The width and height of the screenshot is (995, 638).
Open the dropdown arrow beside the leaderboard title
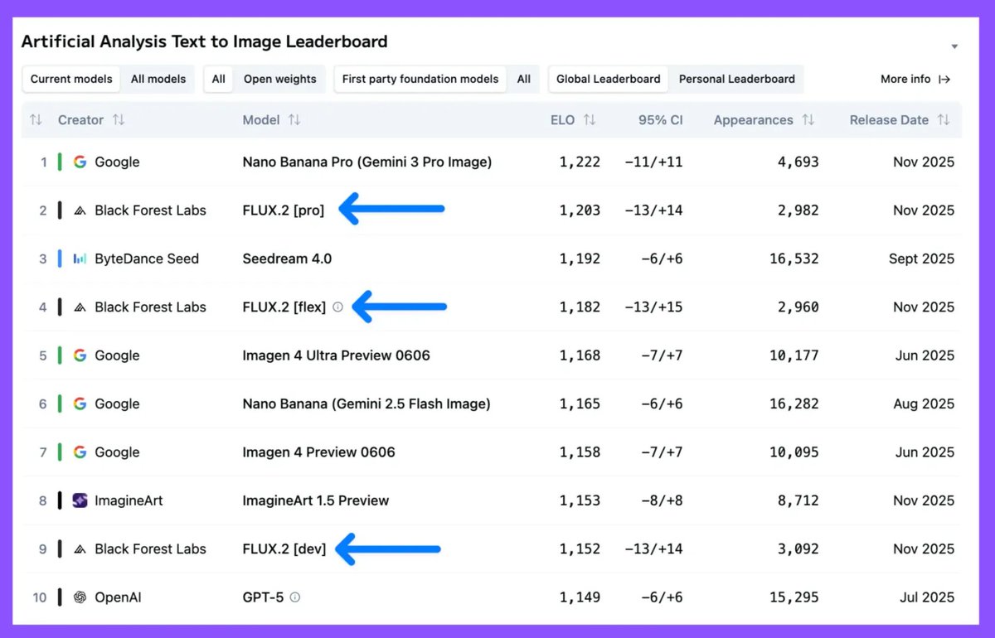954,46
